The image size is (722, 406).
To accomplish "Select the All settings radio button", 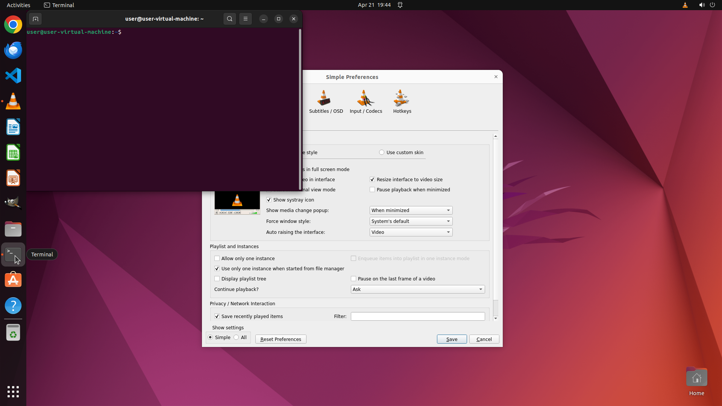I will tap(236, 337).
